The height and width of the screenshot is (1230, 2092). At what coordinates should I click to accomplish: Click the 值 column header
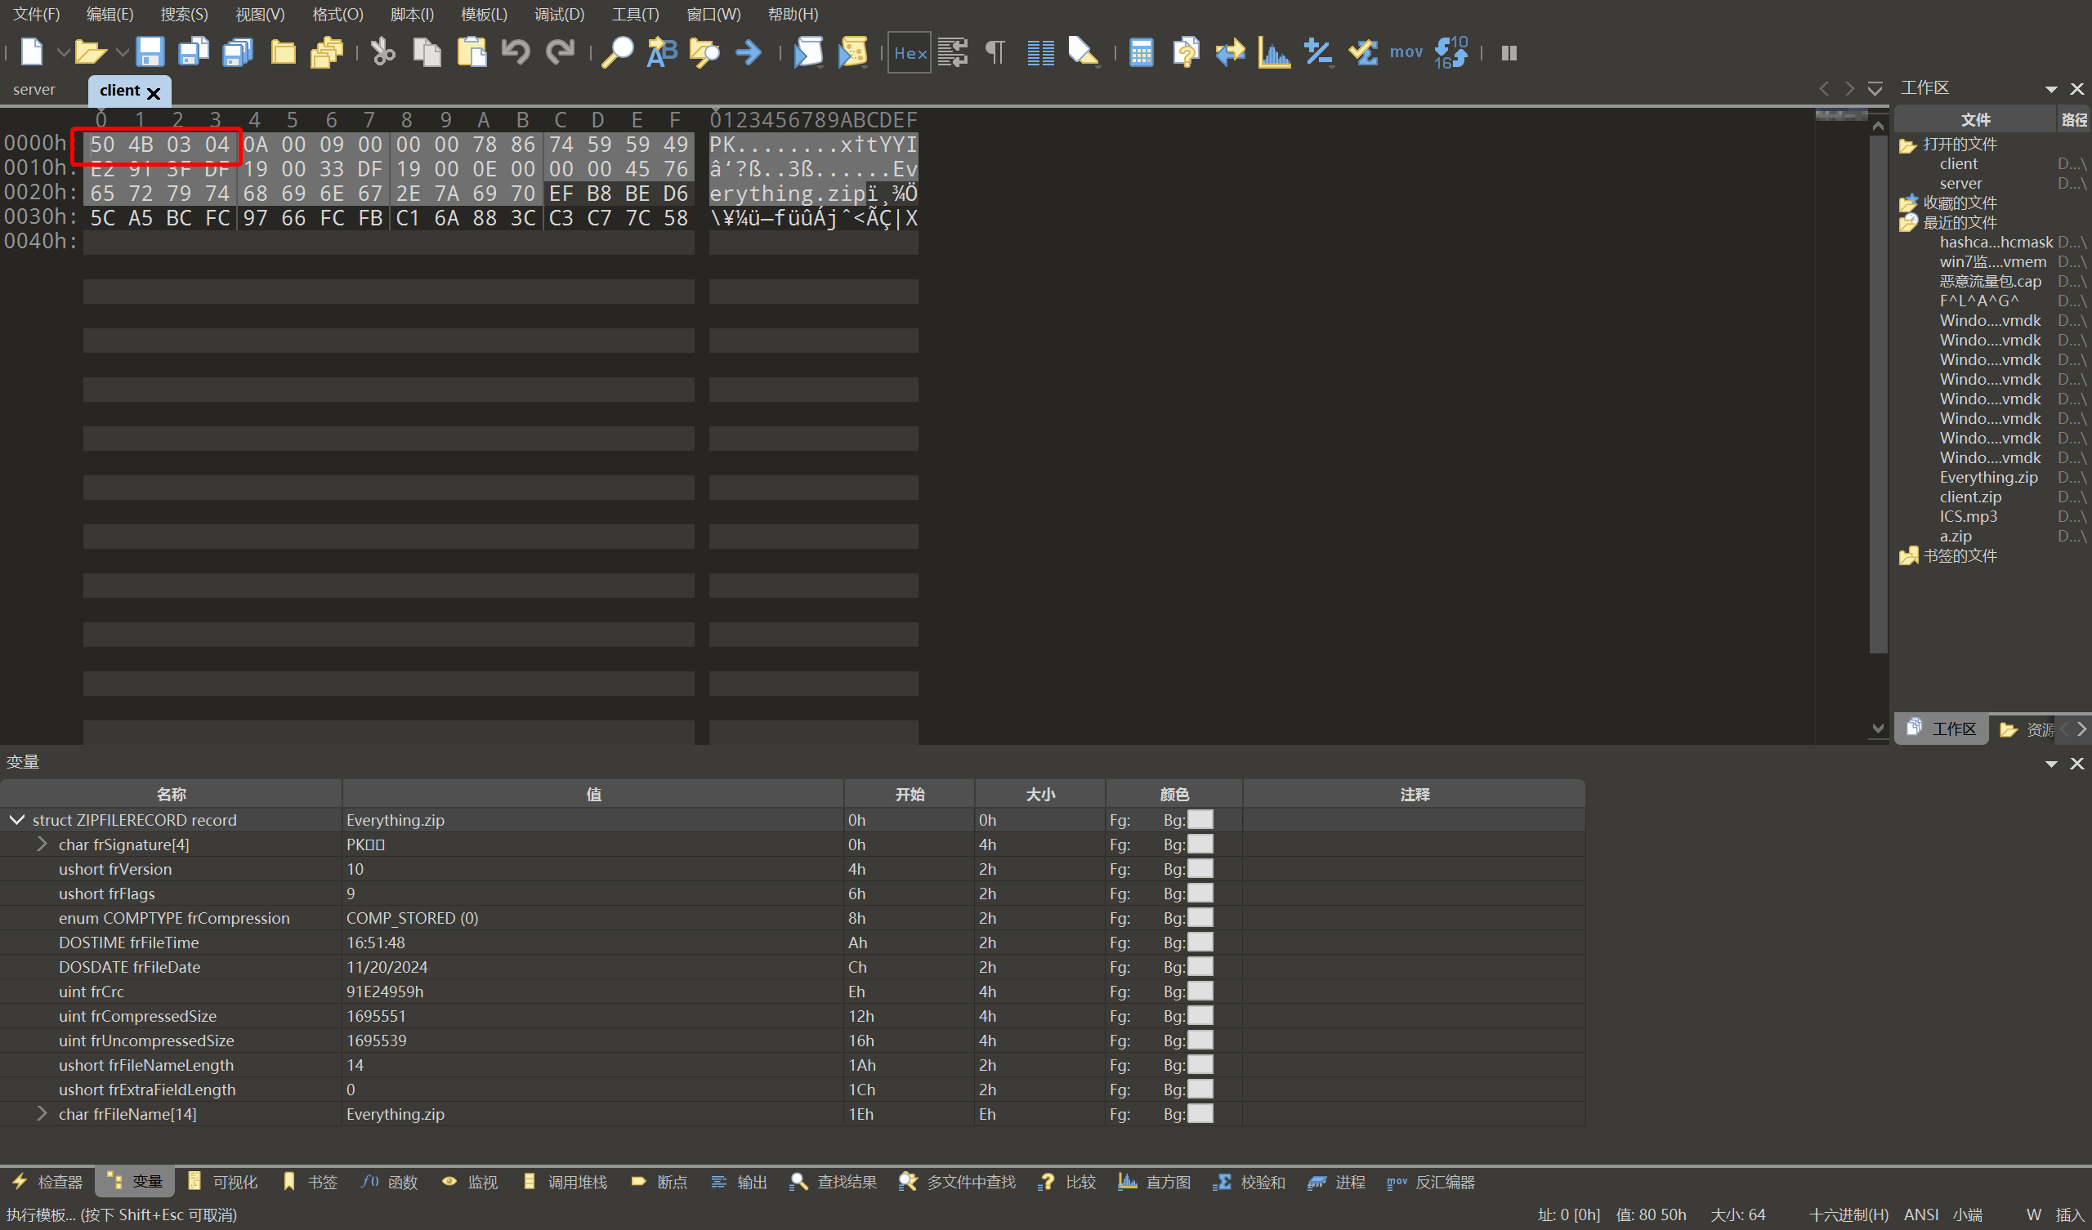[593, 794]
